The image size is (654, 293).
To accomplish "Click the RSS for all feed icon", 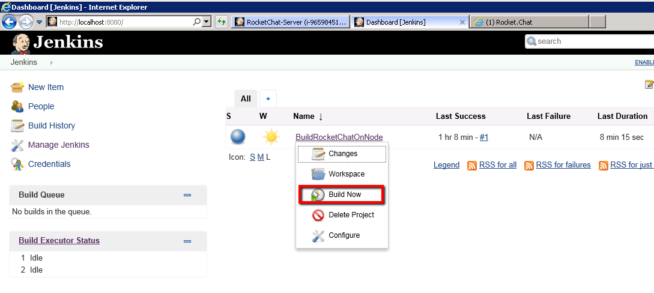I will [x=471, y=166].
